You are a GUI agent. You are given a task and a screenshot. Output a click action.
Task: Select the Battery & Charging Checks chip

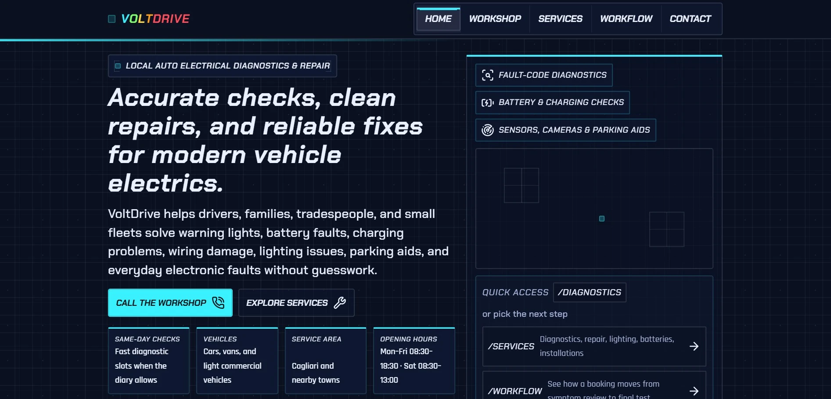(x=552, y=102)
